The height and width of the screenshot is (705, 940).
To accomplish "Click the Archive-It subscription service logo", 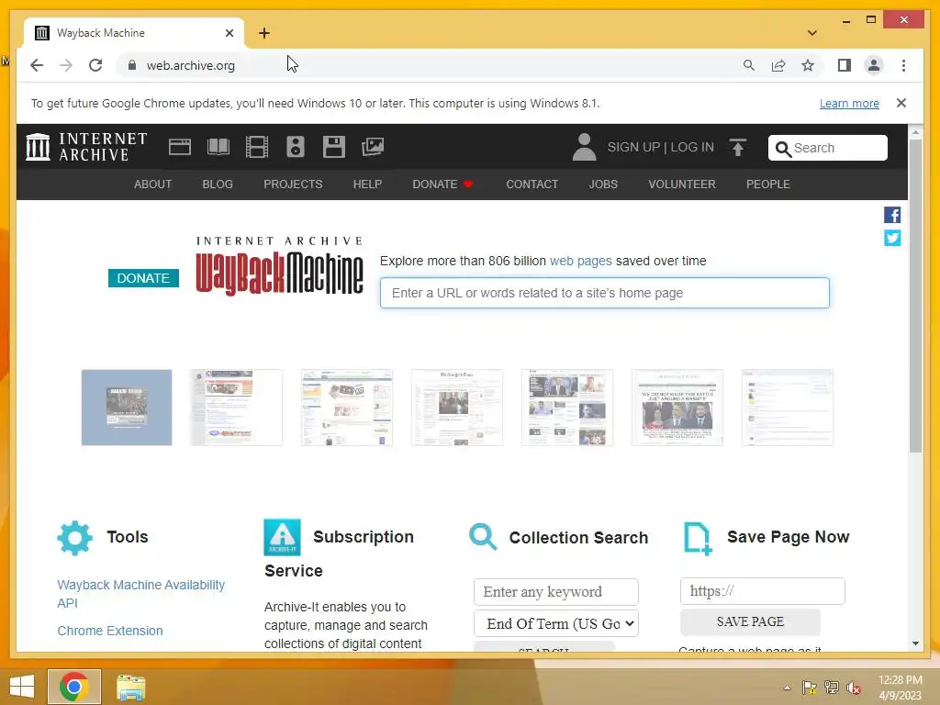I will coord(283,537).
